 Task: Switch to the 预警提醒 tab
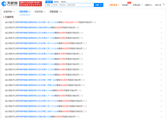[56, 12]
